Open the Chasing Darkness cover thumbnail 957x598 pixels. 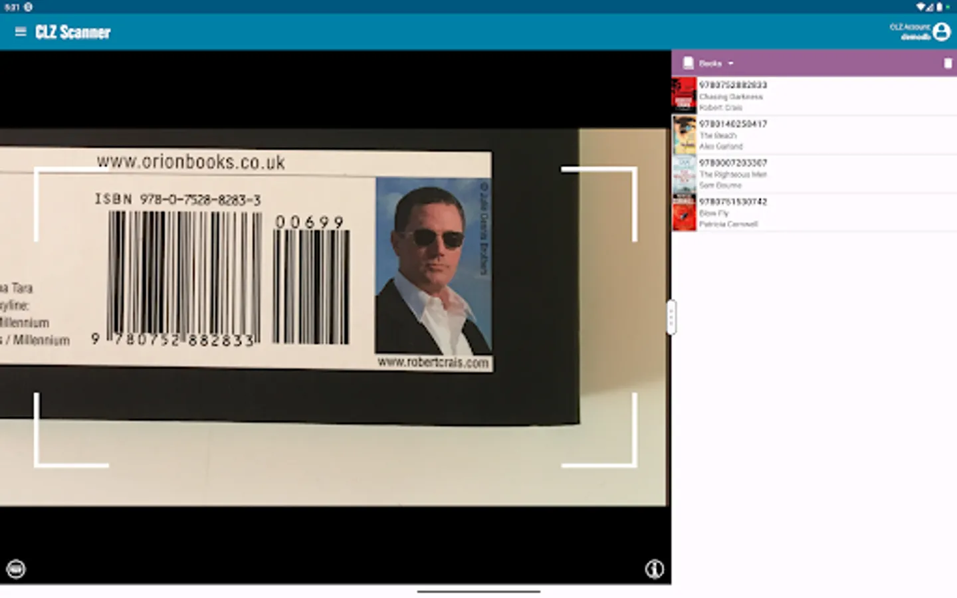tap(684, 96)
